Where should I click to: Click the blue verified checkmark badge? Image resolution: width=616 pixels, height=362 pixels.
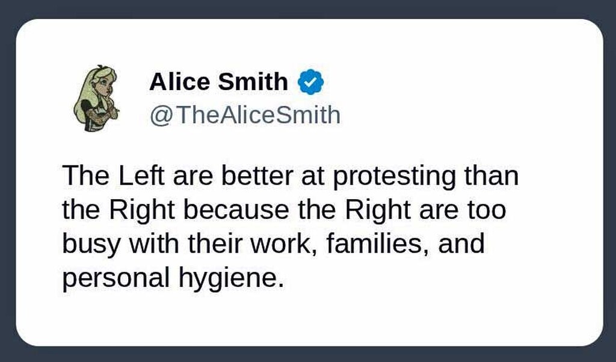point(312,82)
